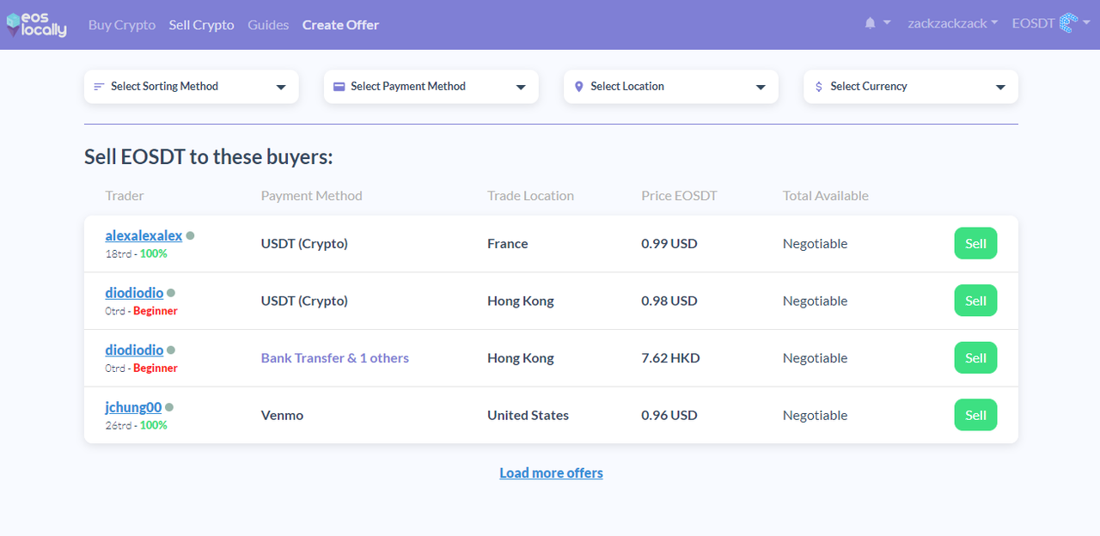Expand notification bell dropdown arrow

pyautogui.click(x=887, y=24)
